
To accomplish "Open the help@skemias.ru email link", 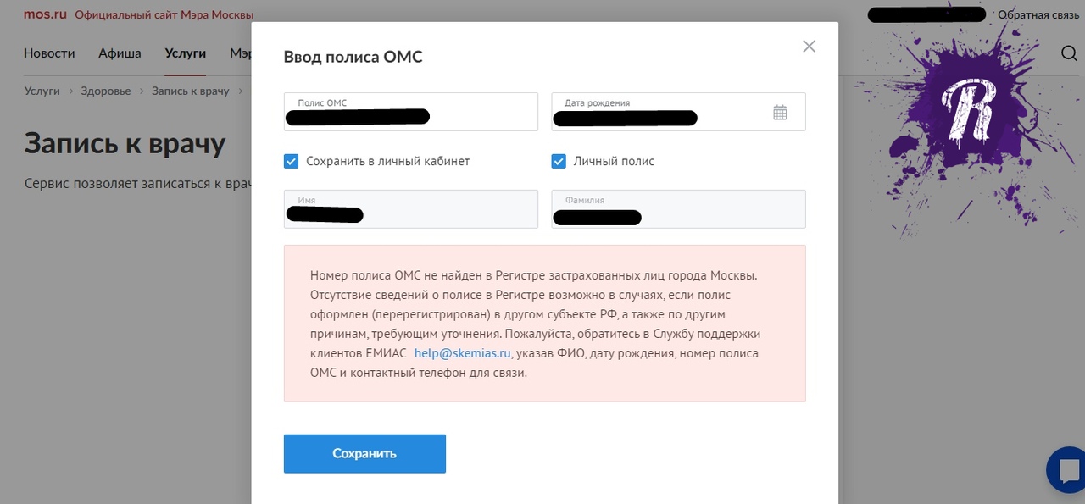I will tap(462, 353).
